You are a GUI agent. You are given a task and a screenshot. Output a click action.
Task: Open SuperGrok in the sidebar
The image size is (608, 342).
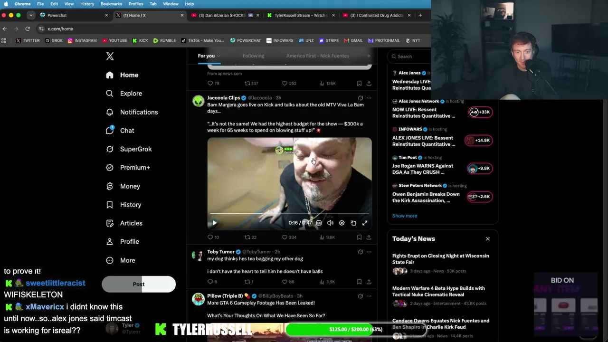point(129,149)
